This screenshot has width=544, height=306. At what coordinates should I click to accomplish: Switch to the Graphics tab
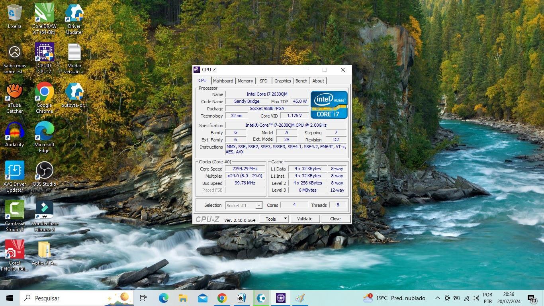[283, 81]
